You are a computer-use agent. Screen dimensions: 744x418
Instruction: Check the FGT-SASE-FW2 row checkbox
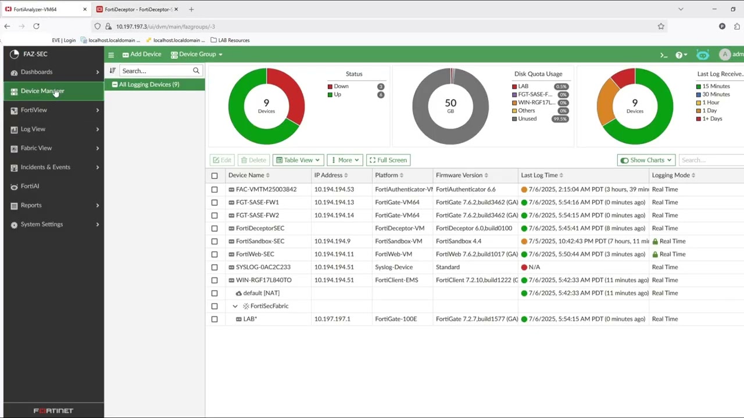(x=214, y=215)
